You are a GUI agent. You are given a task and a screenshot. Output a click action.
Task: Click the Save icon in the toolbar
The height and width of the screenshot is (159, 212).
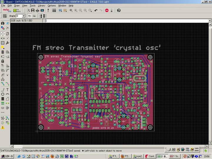33,10
